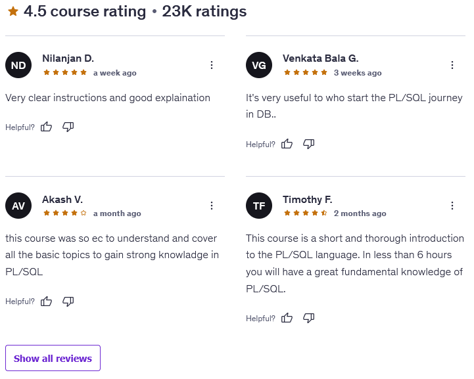474x379 pixels.
Task: Thumbs down Timothy F.'s review
Action: pos(308,318)
